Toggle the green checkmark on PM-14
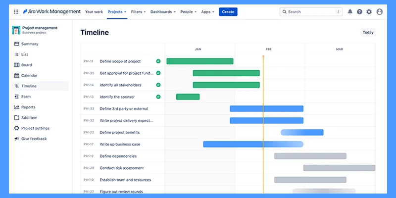Screen dimensions: 396x198 (x=158, y=85)
